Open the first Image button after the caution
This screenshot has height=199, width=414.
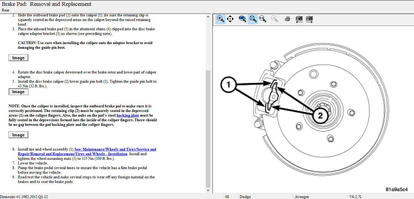point(19,58)
